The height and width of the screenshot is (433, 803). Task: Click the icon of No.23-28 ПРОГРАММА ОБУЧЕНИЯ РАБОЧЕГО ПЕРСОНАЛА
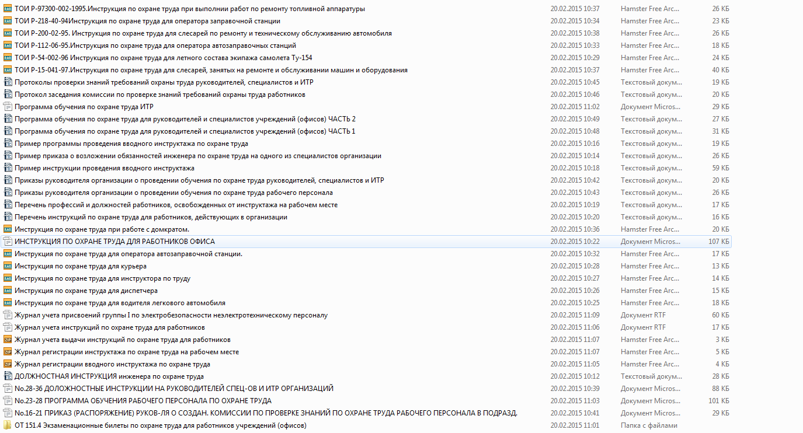[x=8, y=401]
